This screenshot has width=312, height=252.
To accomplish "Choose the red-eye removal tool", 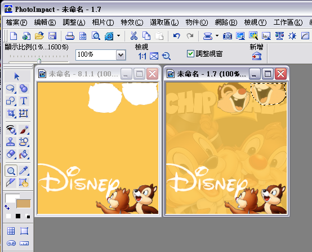I will click(11, 130).
